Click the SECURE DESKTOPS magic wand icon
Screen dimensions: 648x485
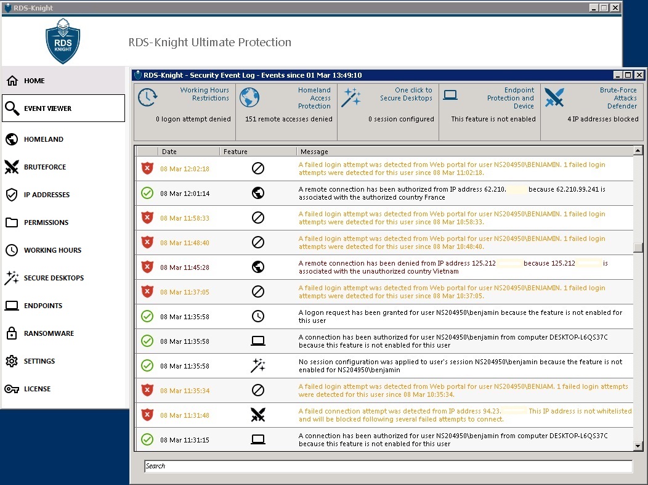coord(12,278)
